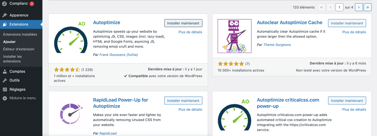This screenshot has height=136, width=377.
Task: Go to next page of results
Action: coord(359,7)
